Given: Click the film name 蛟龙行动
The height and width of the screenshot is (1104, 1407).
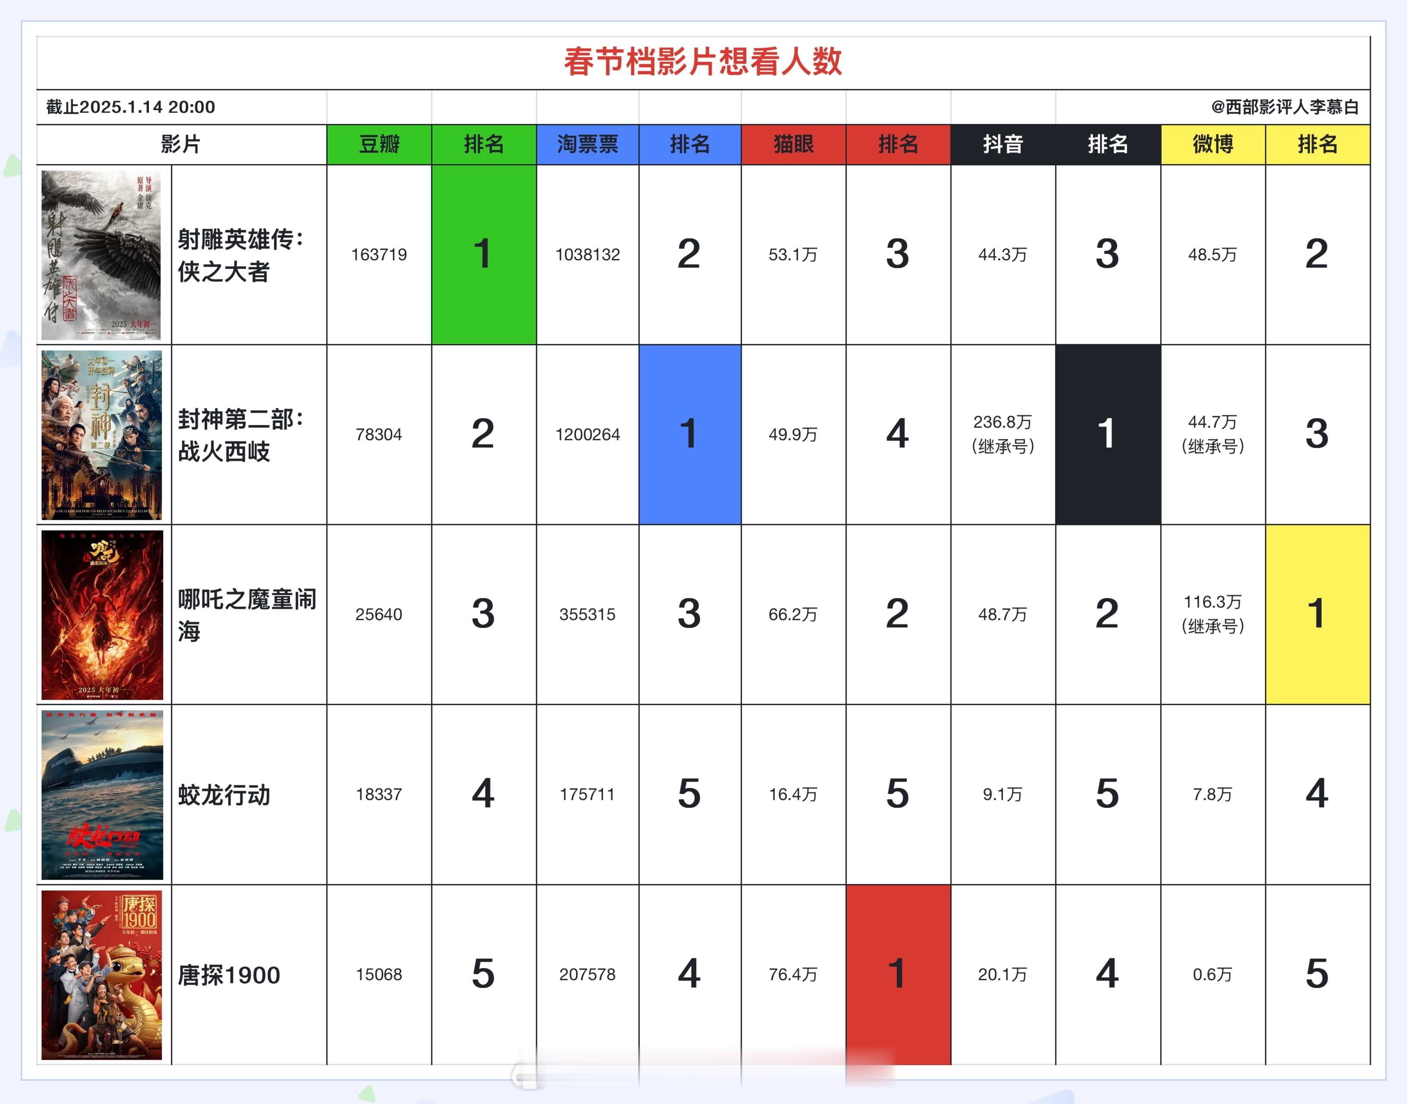Looking at the screenshot, I should tap(224, 795).
